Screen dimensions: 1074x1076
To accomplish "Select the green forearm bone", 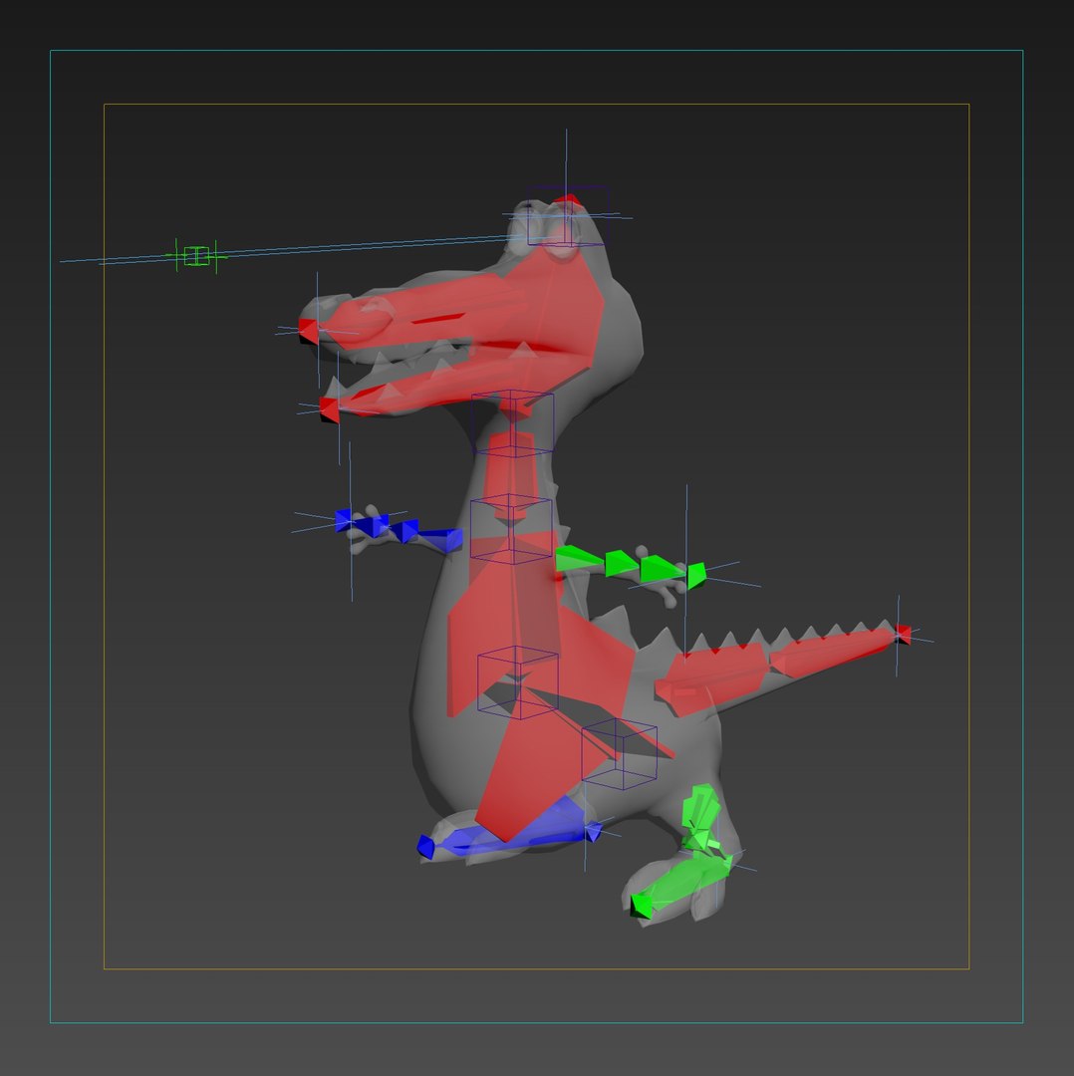I will tap(622, 563).
